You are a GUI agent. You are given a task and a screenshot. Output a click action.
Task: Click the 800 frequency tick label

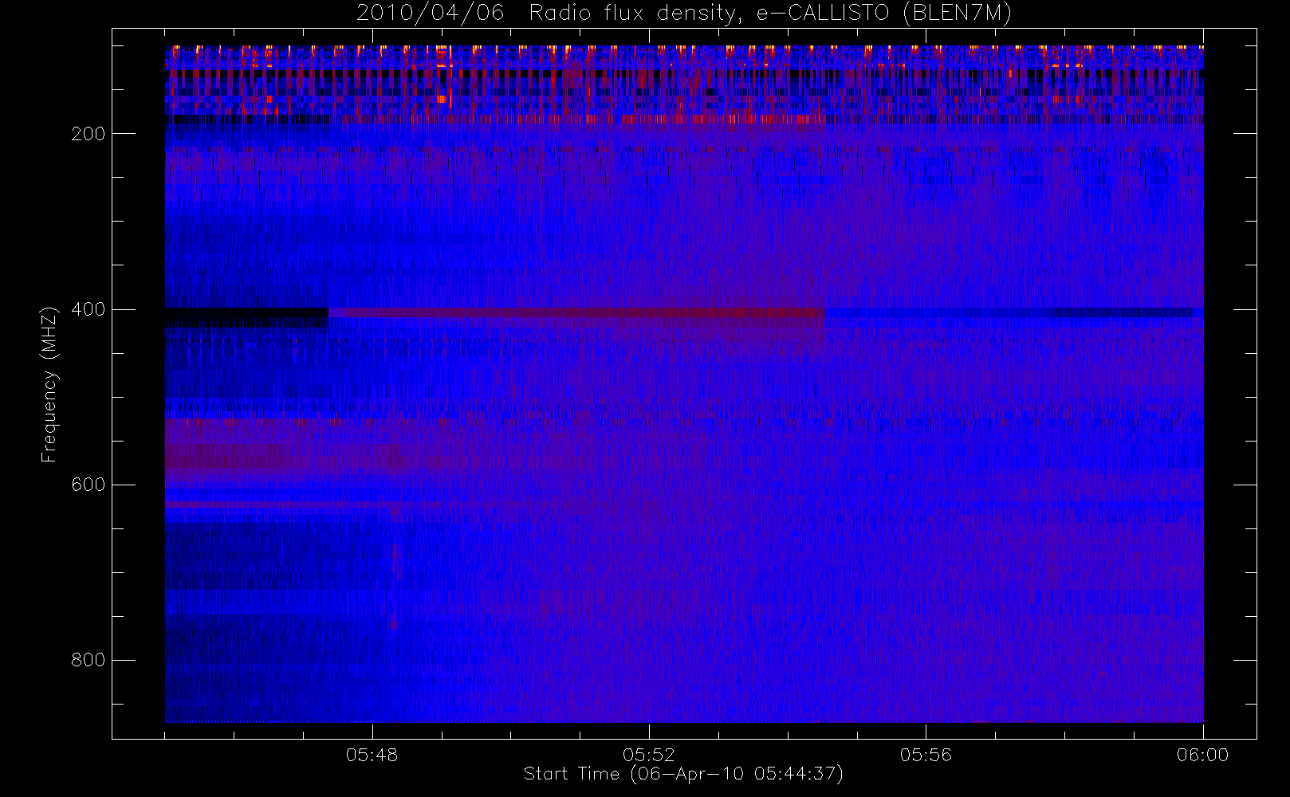point(88,660)
